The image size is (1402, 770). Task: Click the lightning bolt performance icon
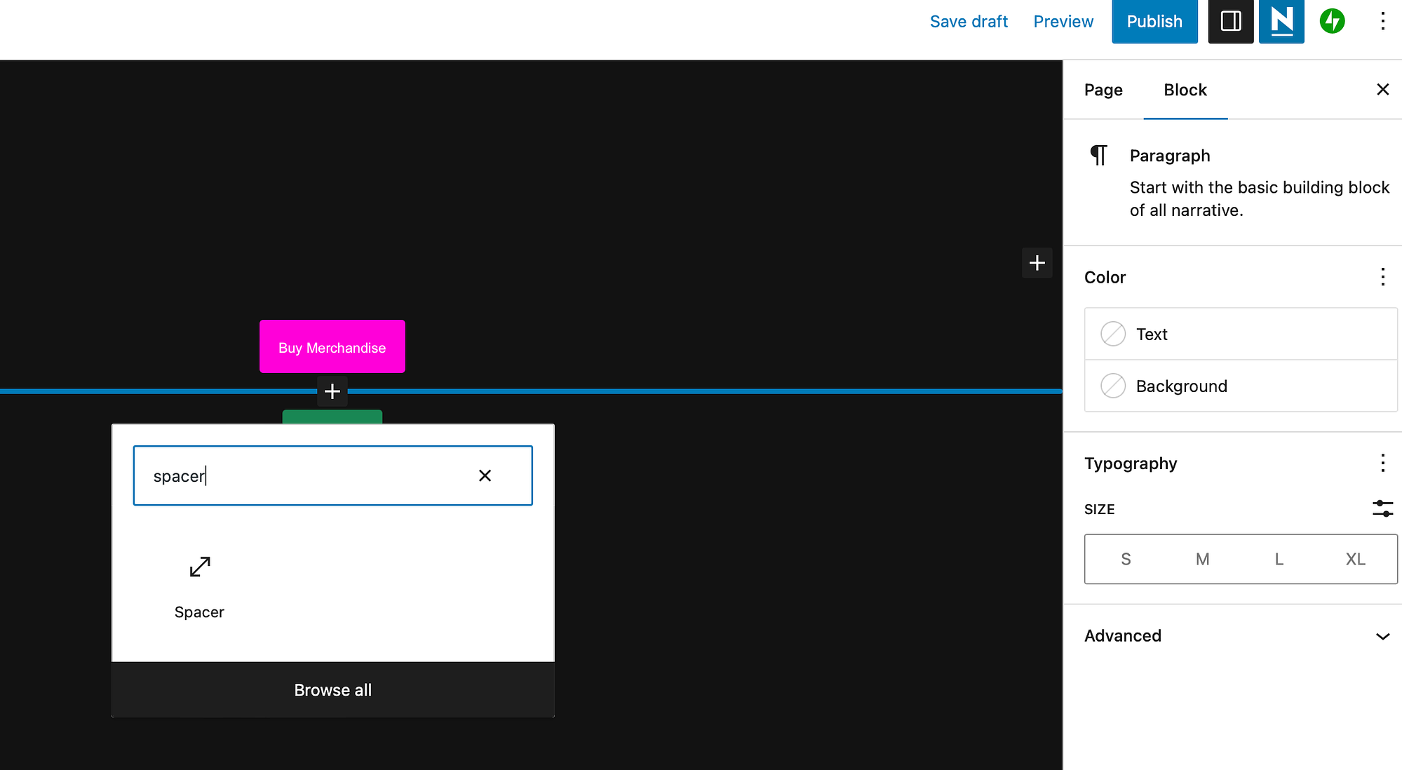tap(1333, 21)
